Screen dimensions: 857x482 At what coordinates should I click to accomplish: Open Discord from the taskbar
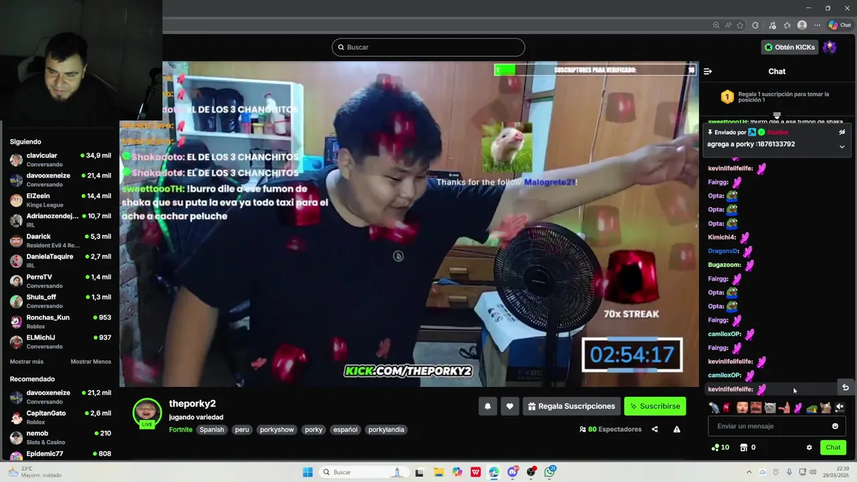513,472
